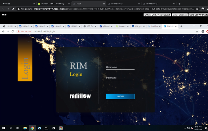Reload the outer browser page
This screenshot has width=208, height=131.
(13, 9)
